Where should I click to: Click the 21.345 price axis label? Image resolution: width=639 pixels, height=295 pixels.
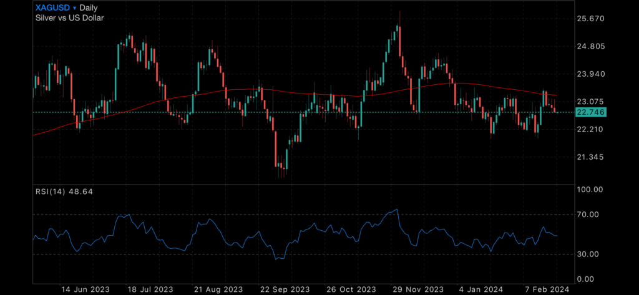591,157
